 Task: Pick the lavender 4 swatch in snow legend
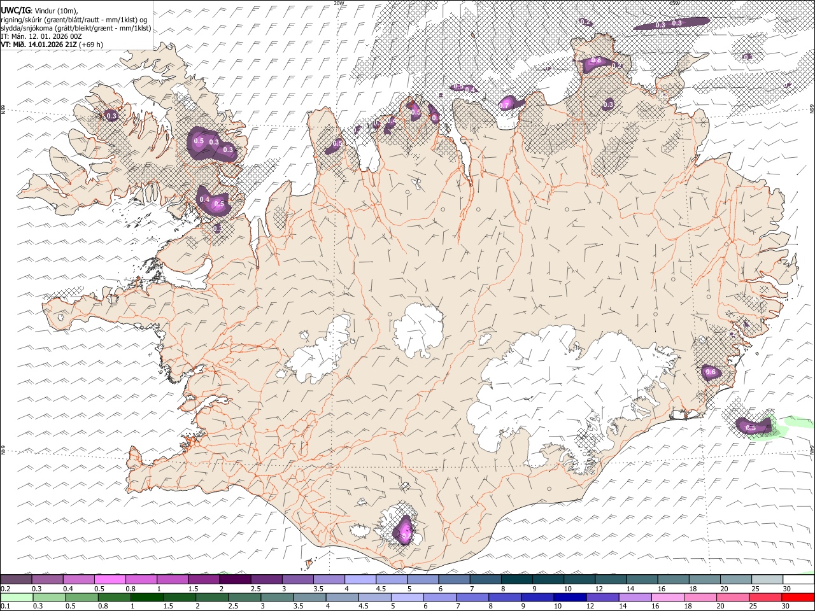point(359,580)
